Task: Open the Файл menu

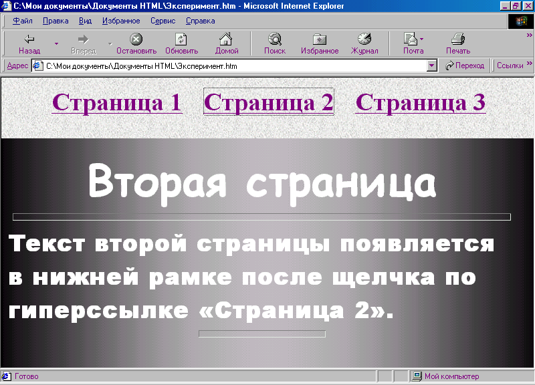Action: tap(23, 21)
